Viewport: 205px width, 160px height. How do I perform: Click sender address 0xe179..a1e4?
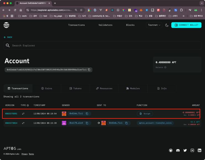[76, 123]
